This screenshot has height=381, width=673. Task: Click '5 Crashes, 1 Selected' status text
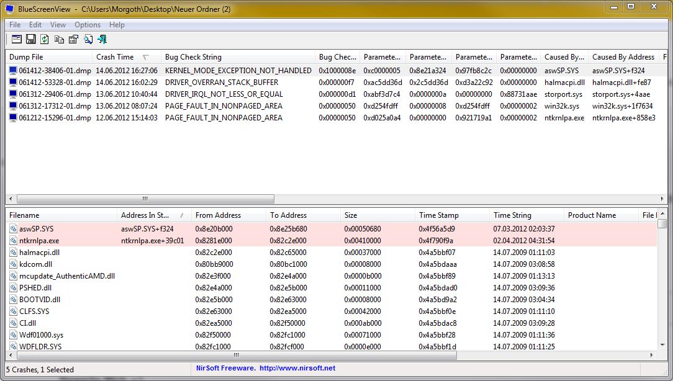click(x=40, y=369)
